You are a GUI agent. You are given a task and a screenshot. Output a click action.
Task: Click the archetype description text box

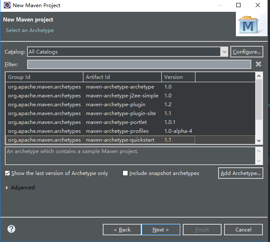130,156
